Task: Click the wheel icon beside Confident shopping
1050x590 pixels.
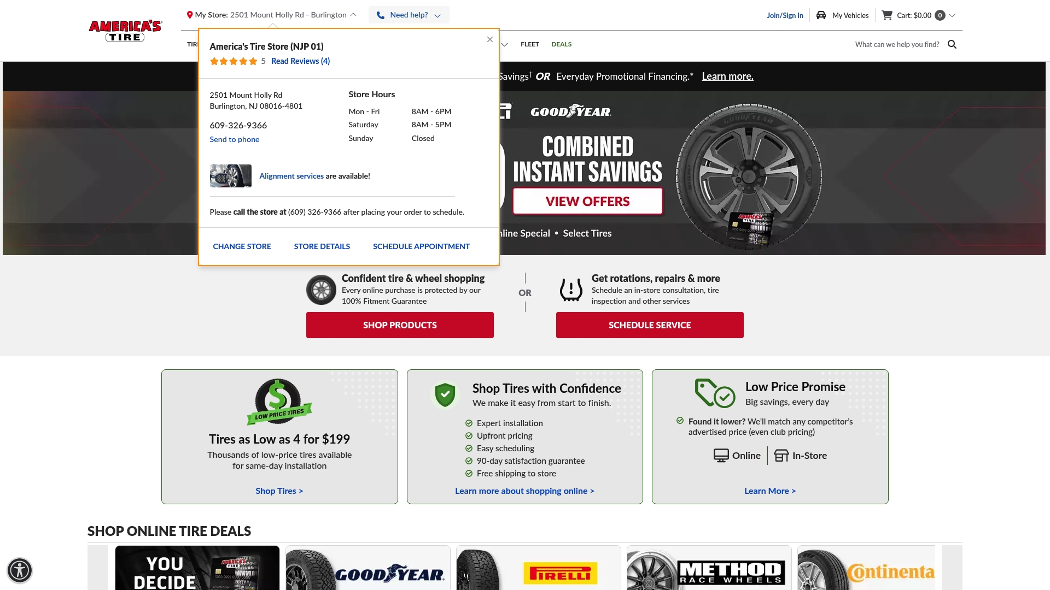Action: (321, 290)
